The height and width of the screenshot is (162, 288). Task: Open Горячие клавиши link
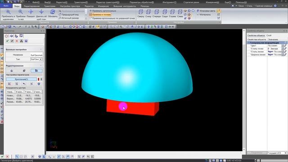click(x=264, y=6)
